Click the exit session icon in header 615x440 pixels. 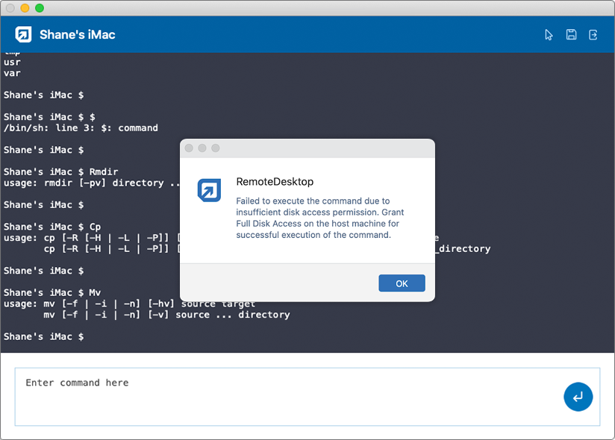(593, 35)
